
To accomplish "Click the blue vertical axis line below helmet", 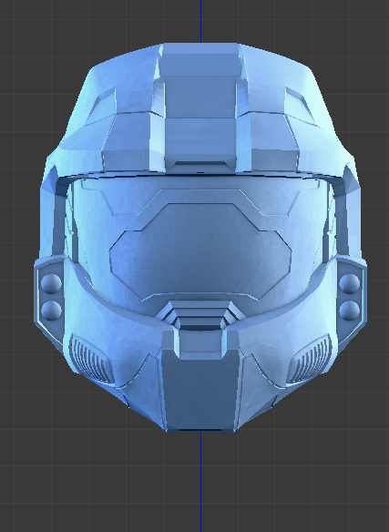I will click(200, 481).
